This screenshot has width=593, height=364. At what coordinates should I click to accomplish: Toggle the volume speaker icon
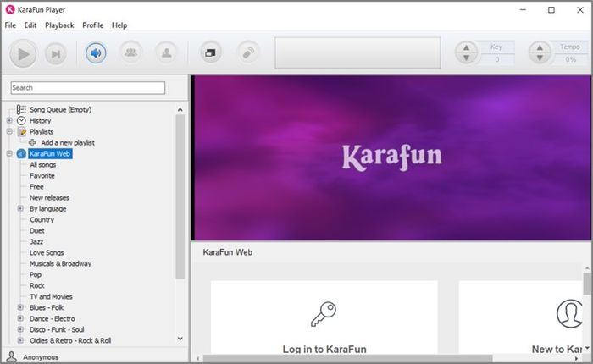click(96, 53)
